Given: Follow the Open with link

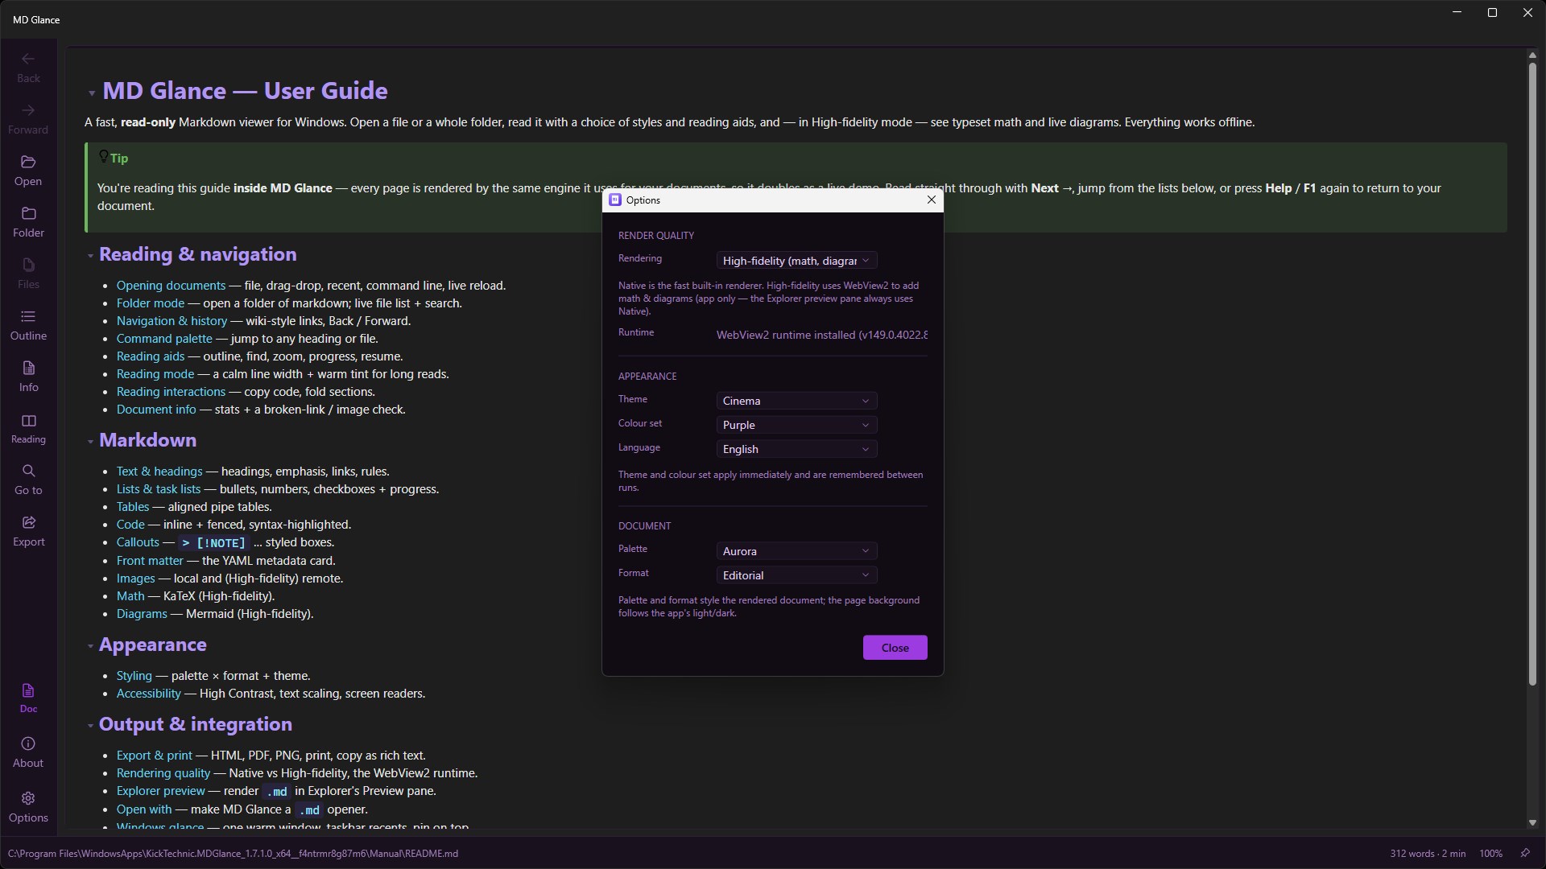Looking at the screenshot, I should [x=144, y=809].
